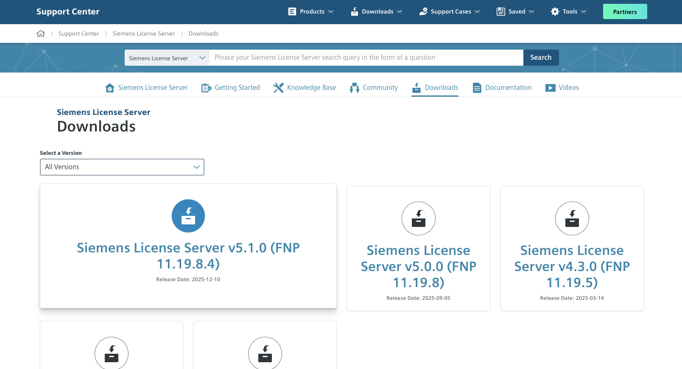
Task: Switch to the Knowledge Base tab
Action: coord(305,88)
